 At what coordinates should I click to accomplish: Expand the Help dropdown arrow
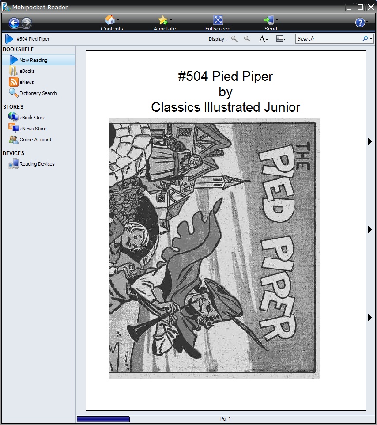click(367, 22)
